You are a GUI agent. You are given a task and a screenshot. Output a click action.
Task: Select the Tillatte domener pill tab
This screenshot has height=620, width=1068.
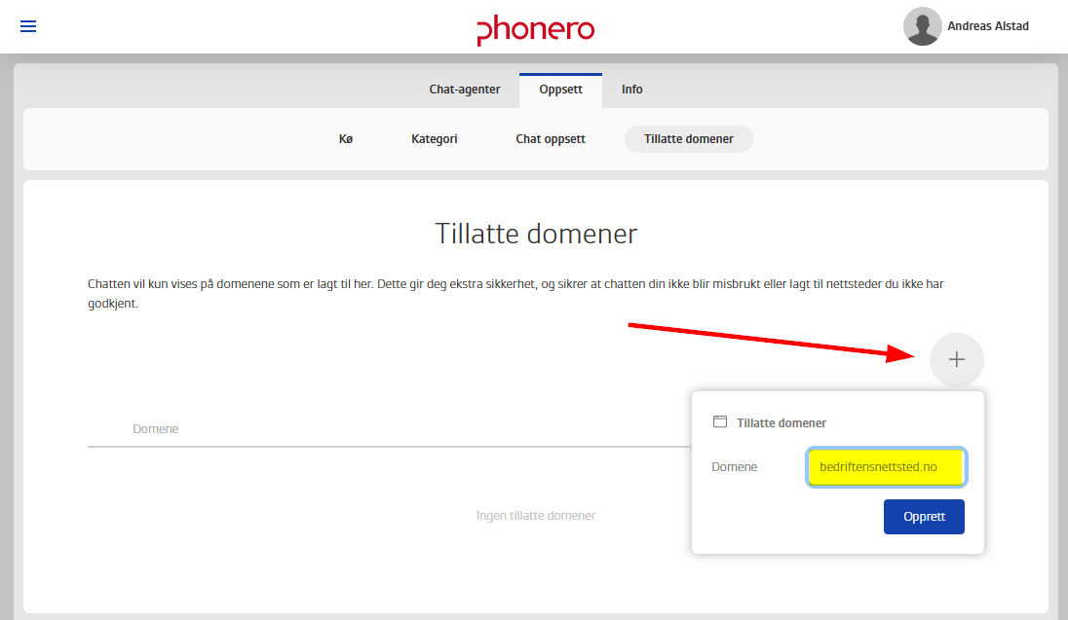(689, 139)
